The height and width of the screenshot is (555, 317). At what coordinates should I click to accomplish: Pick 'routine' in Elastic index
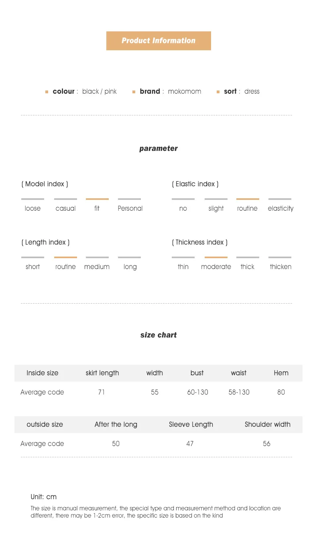click(x=247, y=208)
